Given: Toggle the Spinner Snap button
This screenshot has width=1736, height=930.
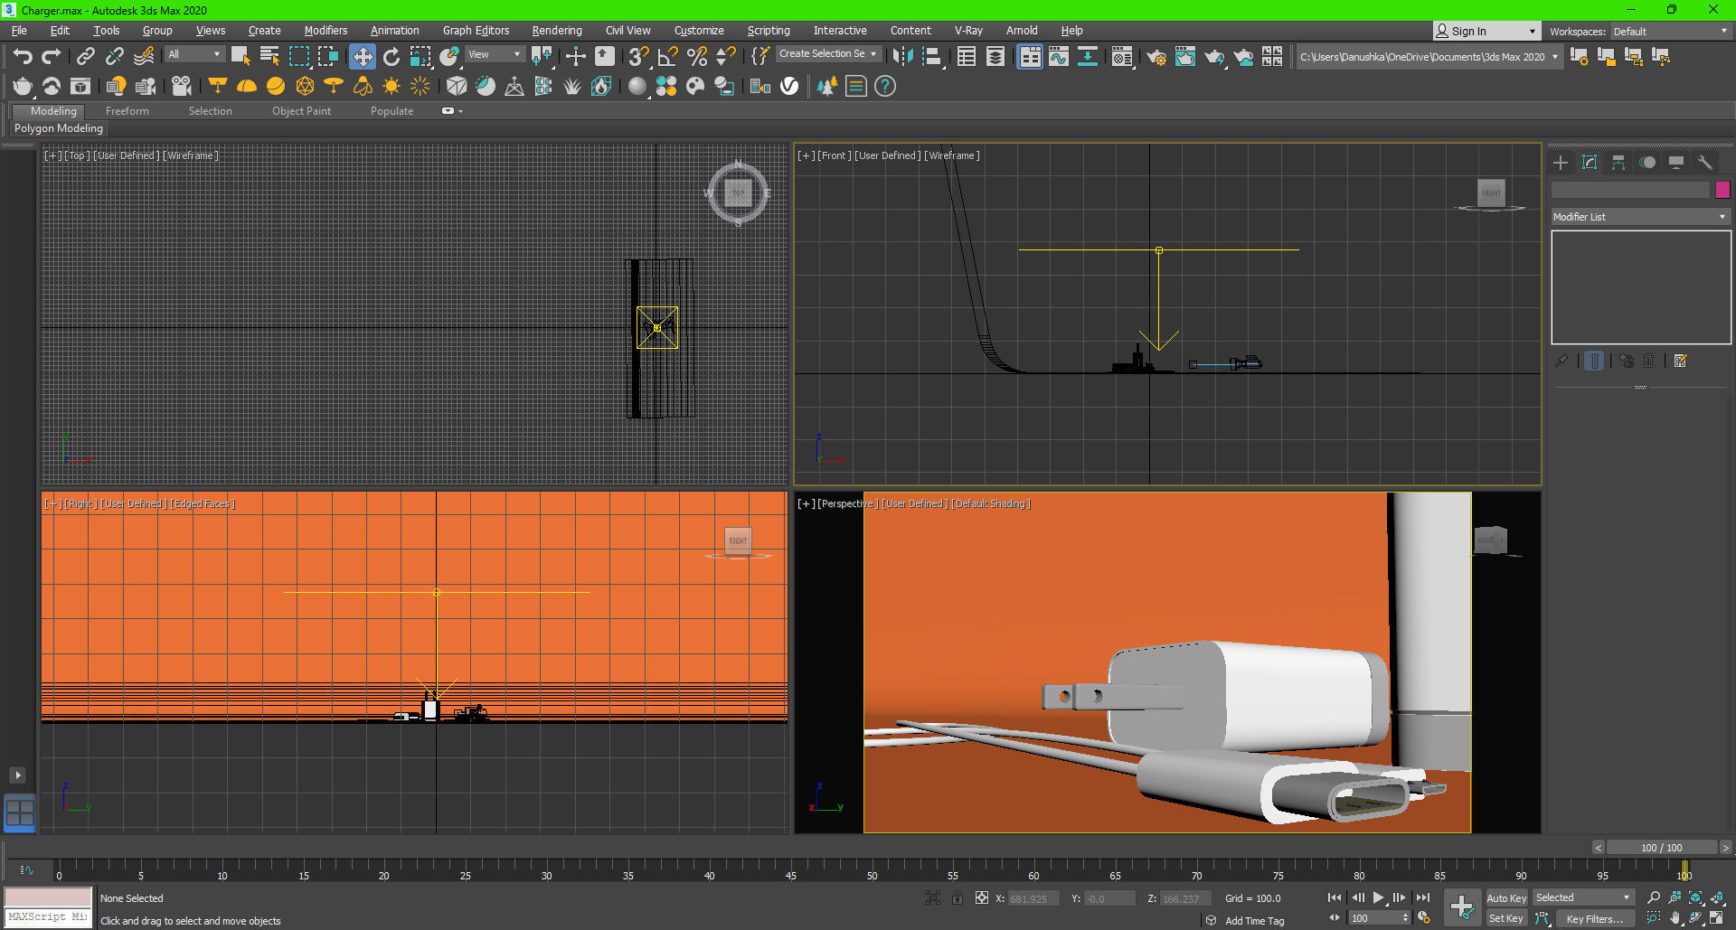Looking at the screenshot, I should coord(725,56).
